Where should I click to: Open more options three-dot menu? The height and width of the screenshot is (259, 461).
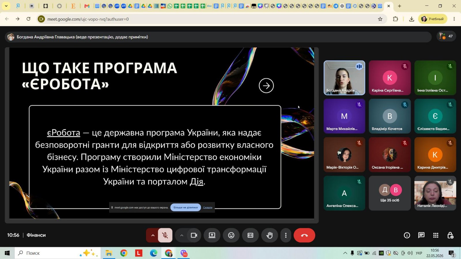click(x=286, y=235)
